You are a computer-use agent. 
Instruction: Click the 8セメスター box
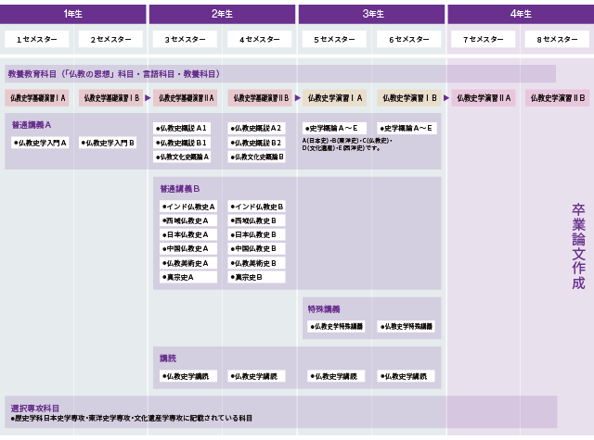click(x=557, y=39)
